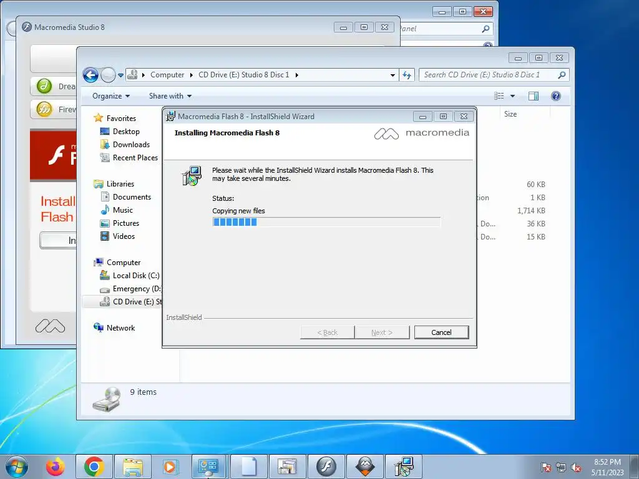Image resolution: width=639 pixels, height=479 pixels.
Task: Open Network in the navigation pane
Action: pyautogui.click(x=120, y=328)
